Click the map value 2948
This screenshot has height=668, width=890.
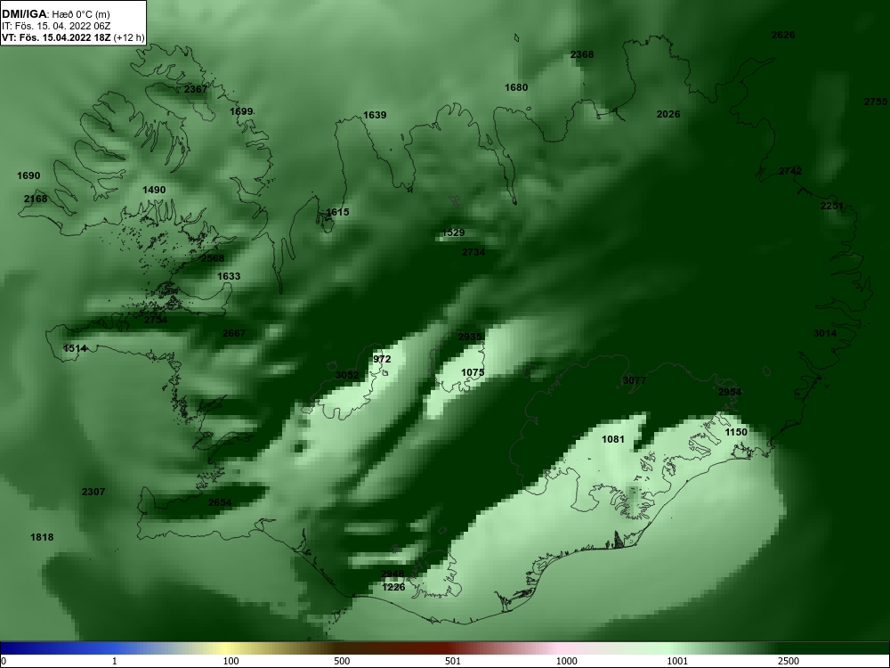click(392, 574)
